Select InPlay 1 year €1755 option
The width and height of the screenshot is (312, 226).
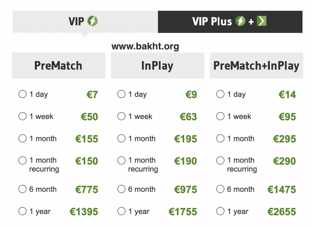click(121, 211)
